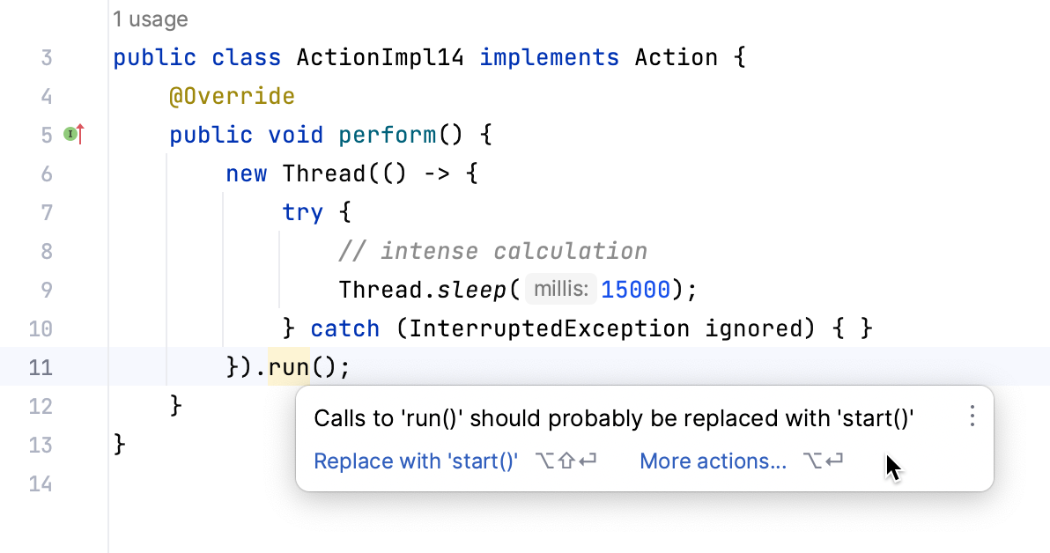Click the ActionImpl14 class name
This screenshot has width=1050, height=553.
(380, 57)
